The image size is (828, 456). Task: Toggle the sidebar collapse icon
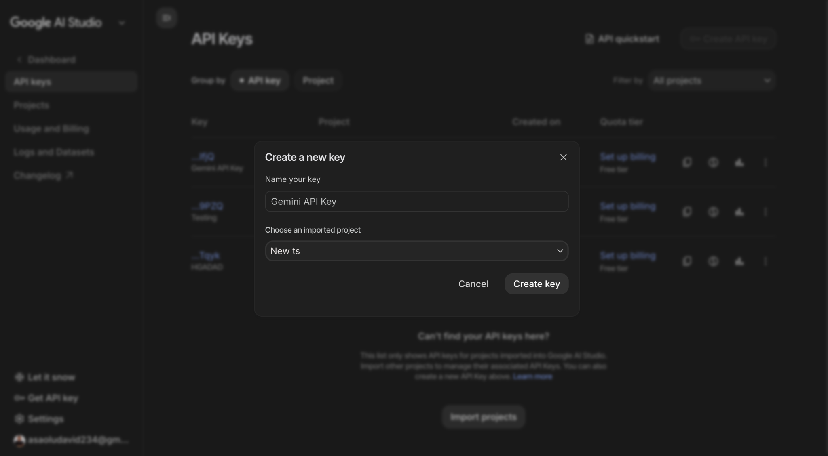[167, 18]
